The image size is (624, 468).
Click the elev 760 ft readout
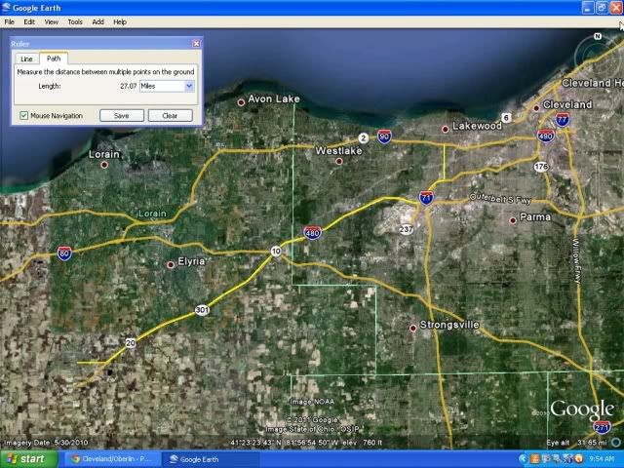pyautogui.click(x=362, y=443)
